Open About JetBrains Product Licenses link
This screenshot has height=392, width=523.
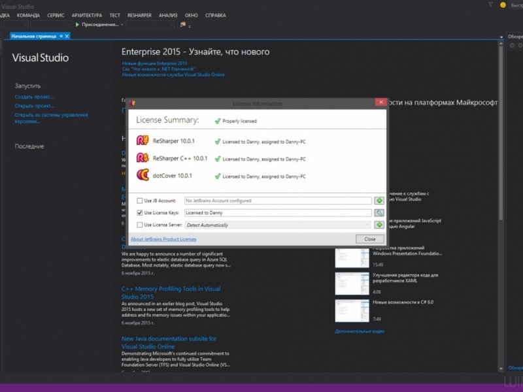pos(163,239)
